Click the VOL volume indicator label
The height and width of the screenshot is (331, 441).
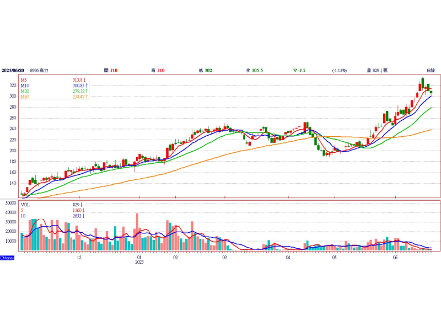point(25,204)
